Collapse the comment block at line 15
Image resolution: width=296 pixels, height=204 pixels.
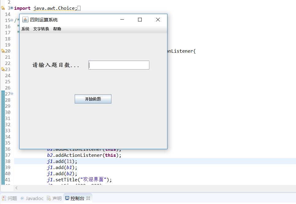(x=12, y=20)
